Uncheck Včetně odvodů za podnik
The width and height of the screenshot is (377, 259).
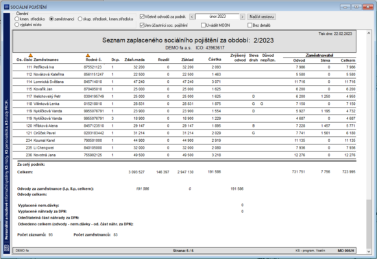click(142, 16)
